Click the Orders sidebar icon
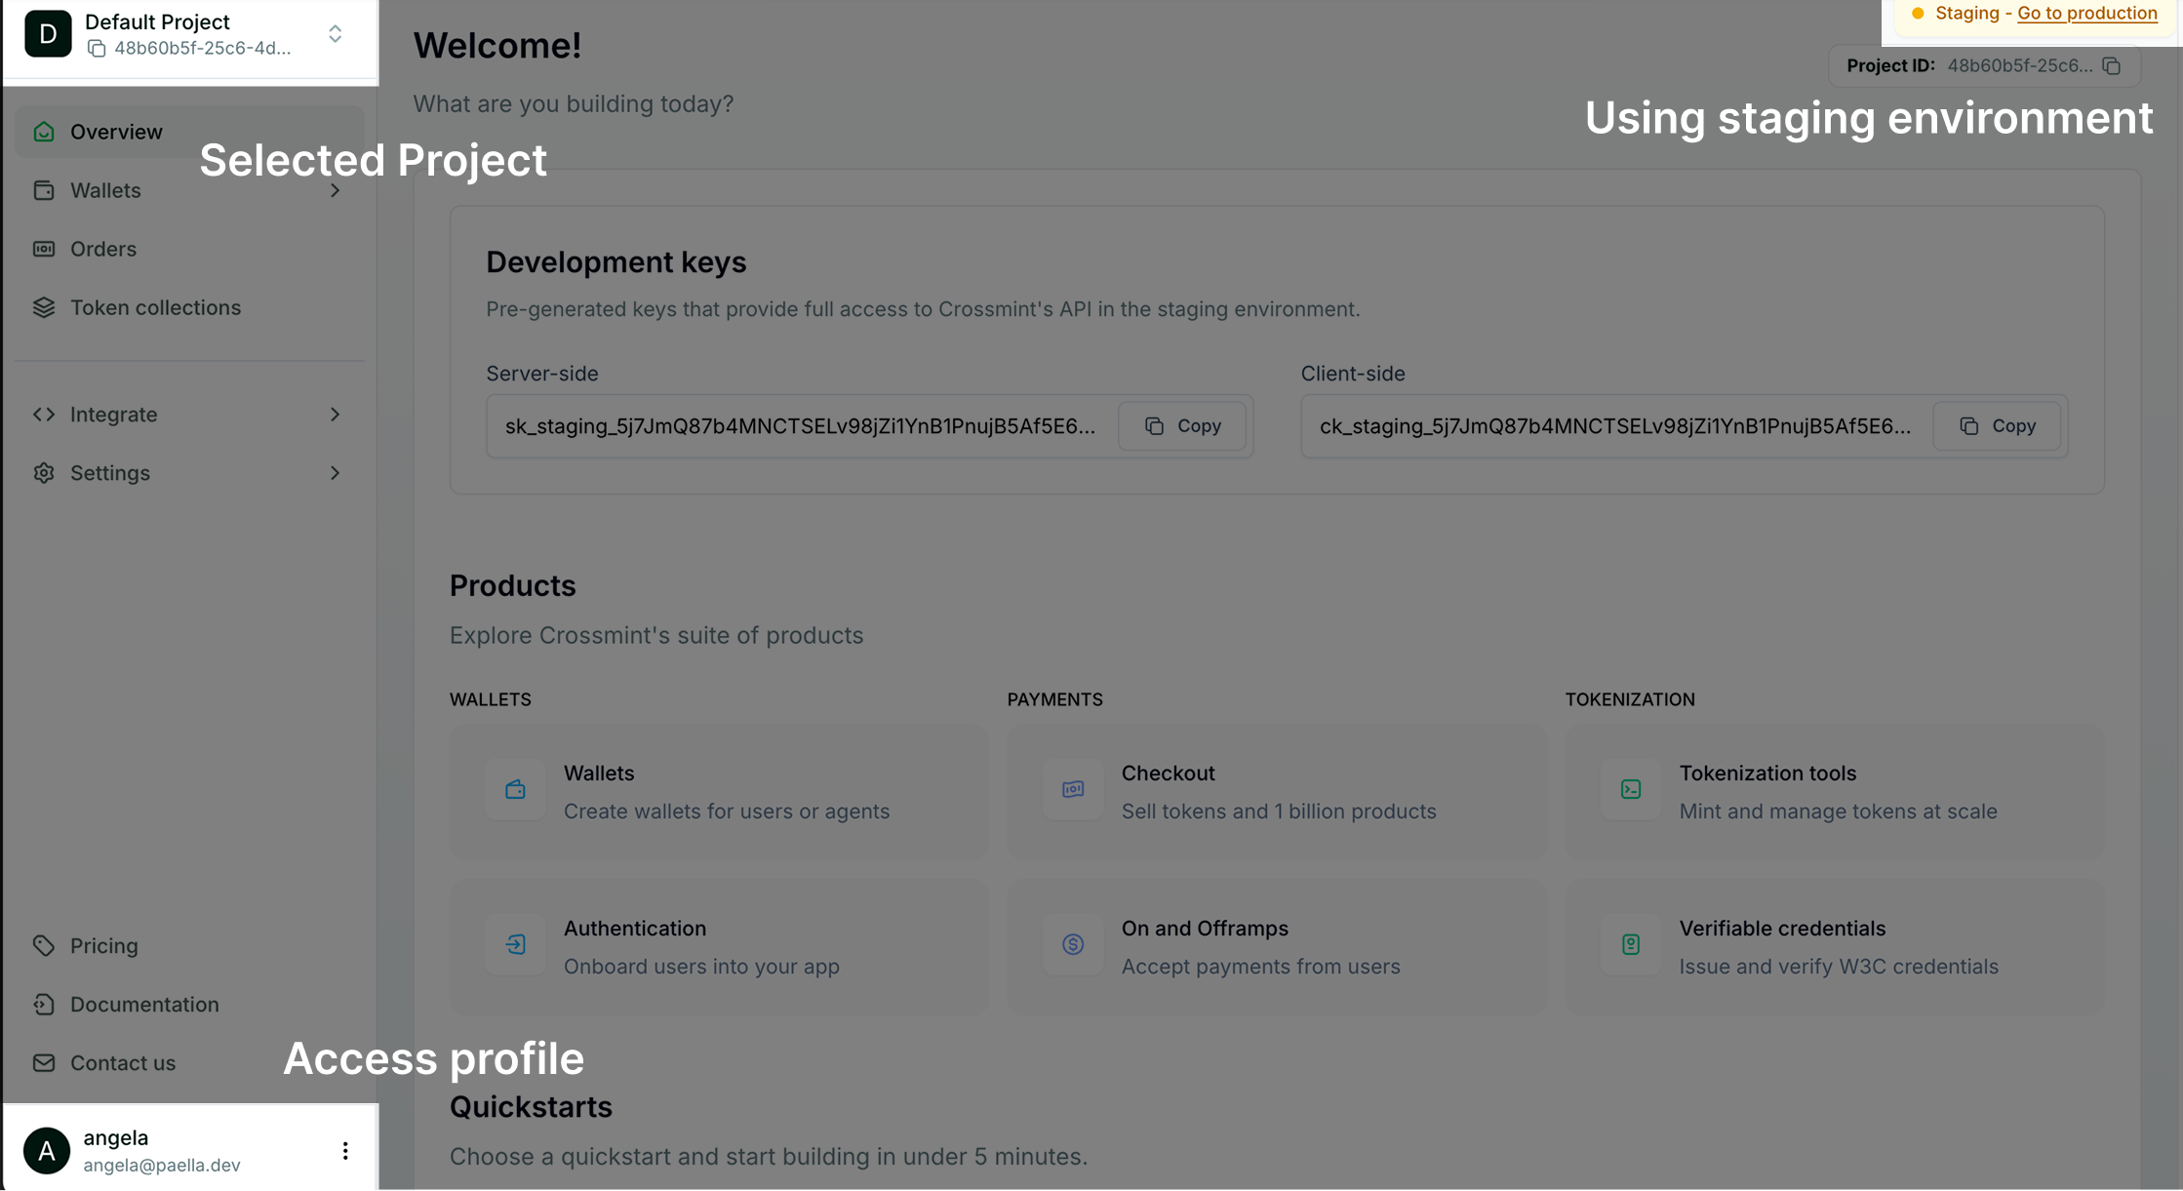Viewport: 2183px width, 1191px height. click(x=44, y=249)
